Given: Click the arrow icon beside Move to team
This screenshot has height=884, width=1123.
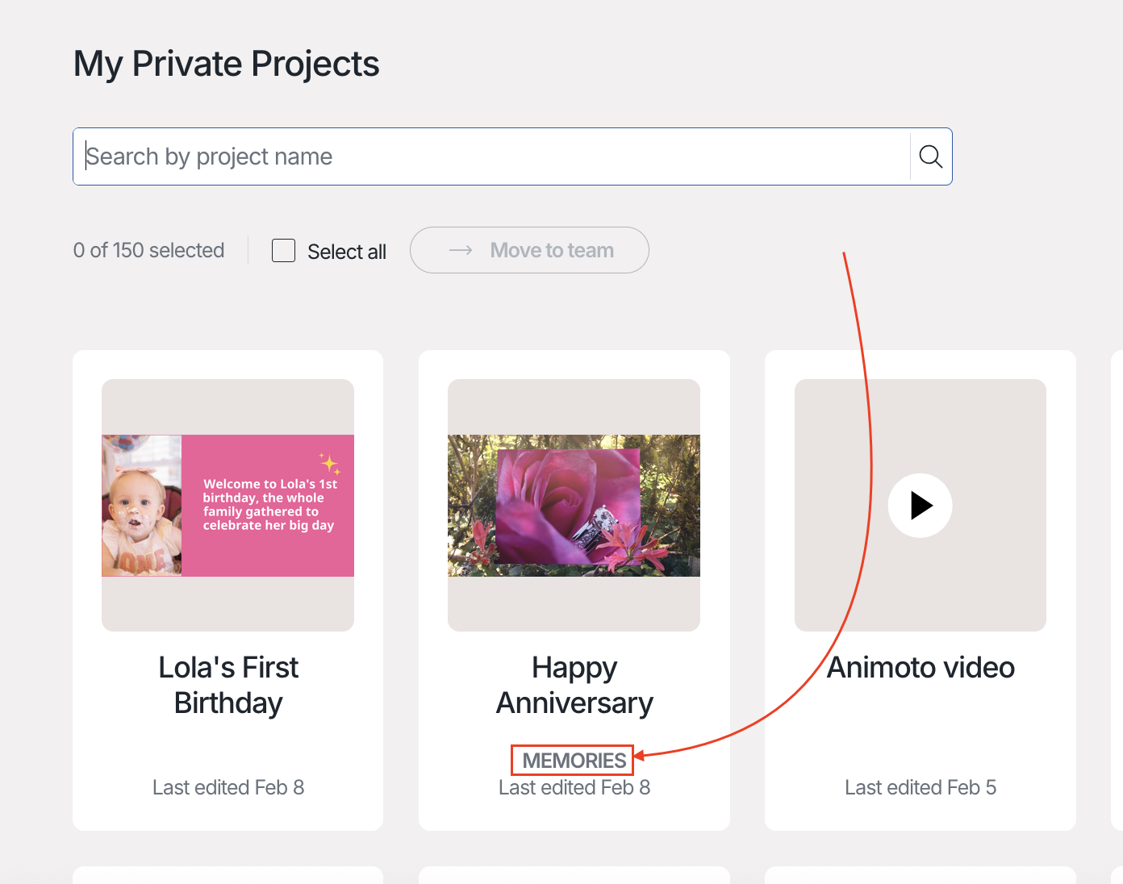Looking at the screenshot, I should [x=461, y=250].
